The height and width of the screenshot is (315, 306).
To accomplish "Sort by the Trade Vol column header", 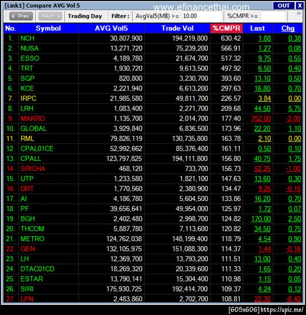I will [177, 28].
